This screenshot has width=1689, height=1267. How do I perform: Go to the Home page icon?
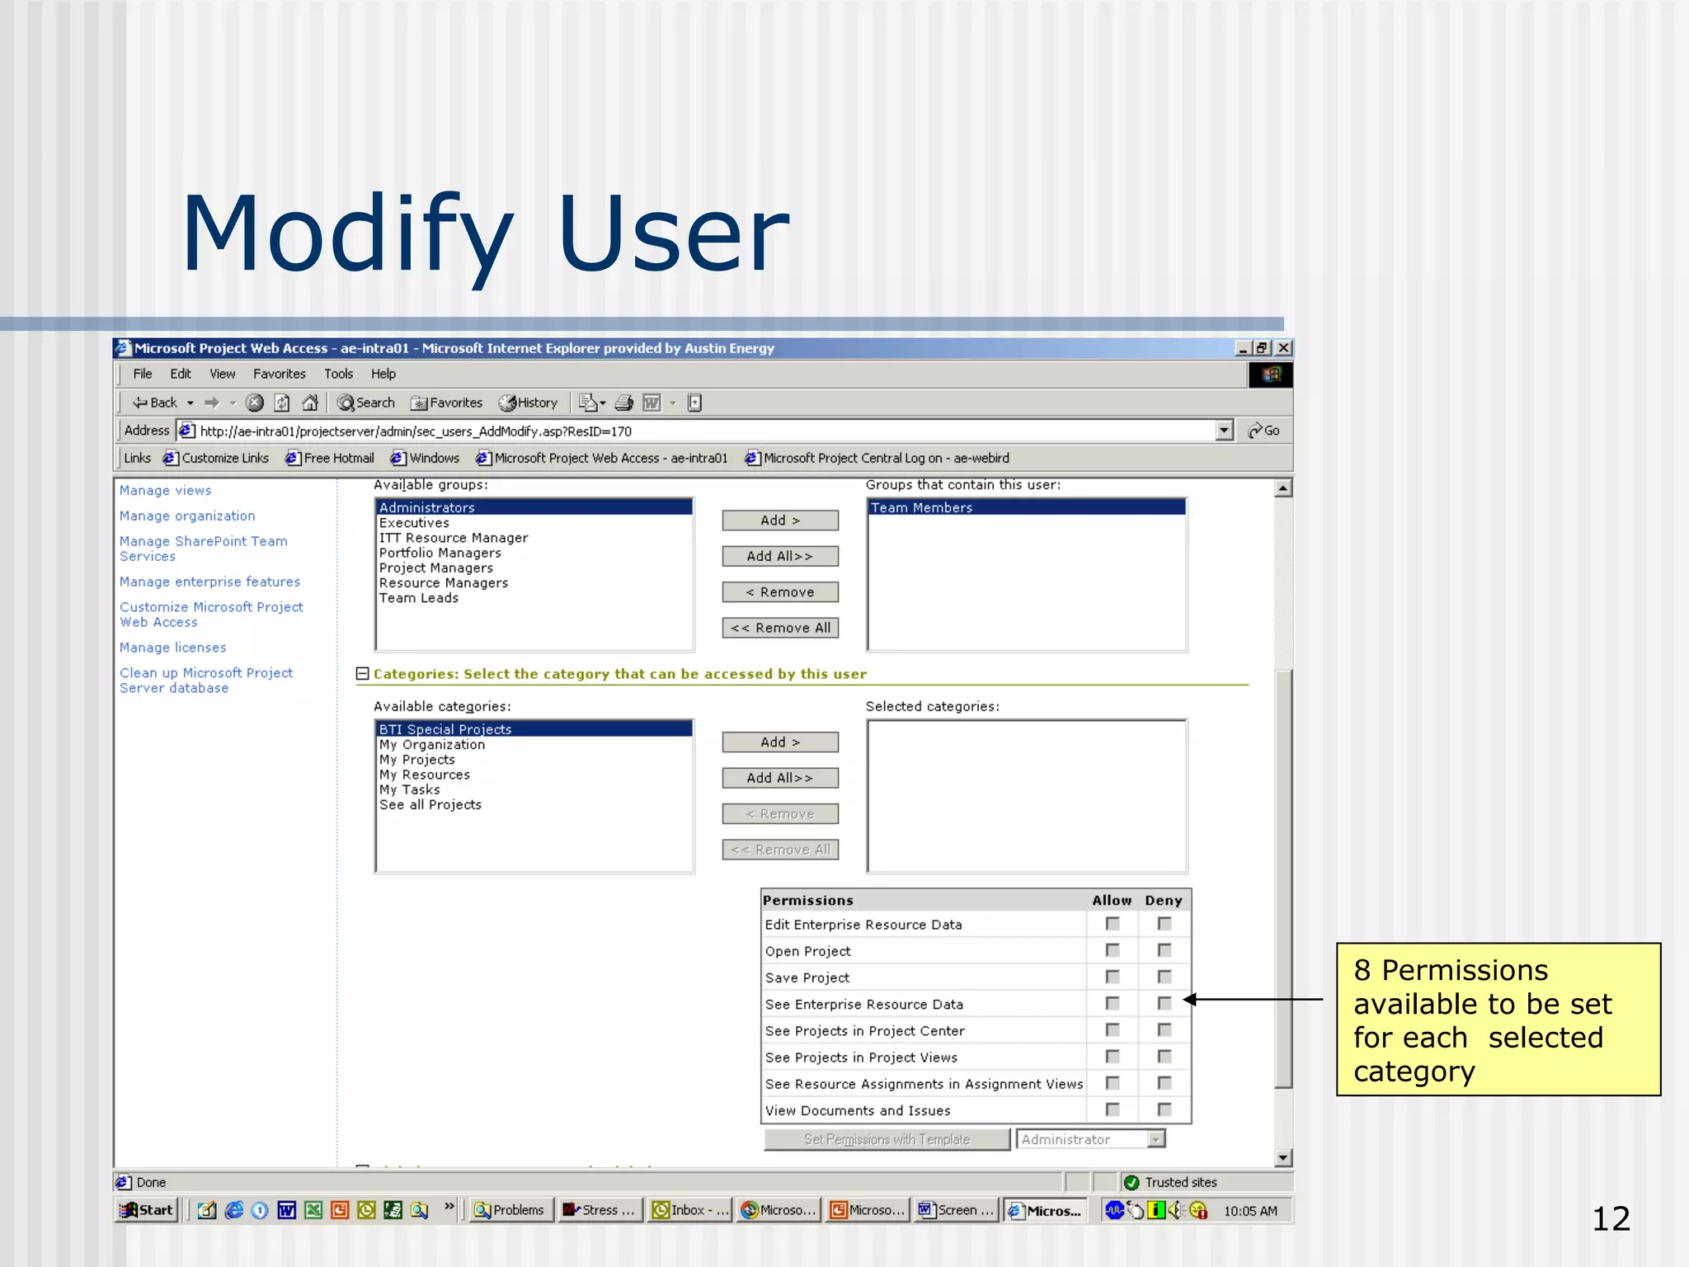[310, 403]
